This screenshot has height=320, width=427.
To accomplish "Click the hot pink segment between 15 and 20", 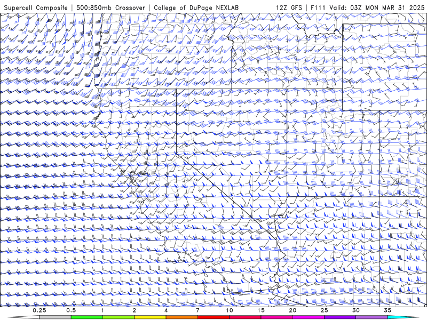I will [276, 317].
